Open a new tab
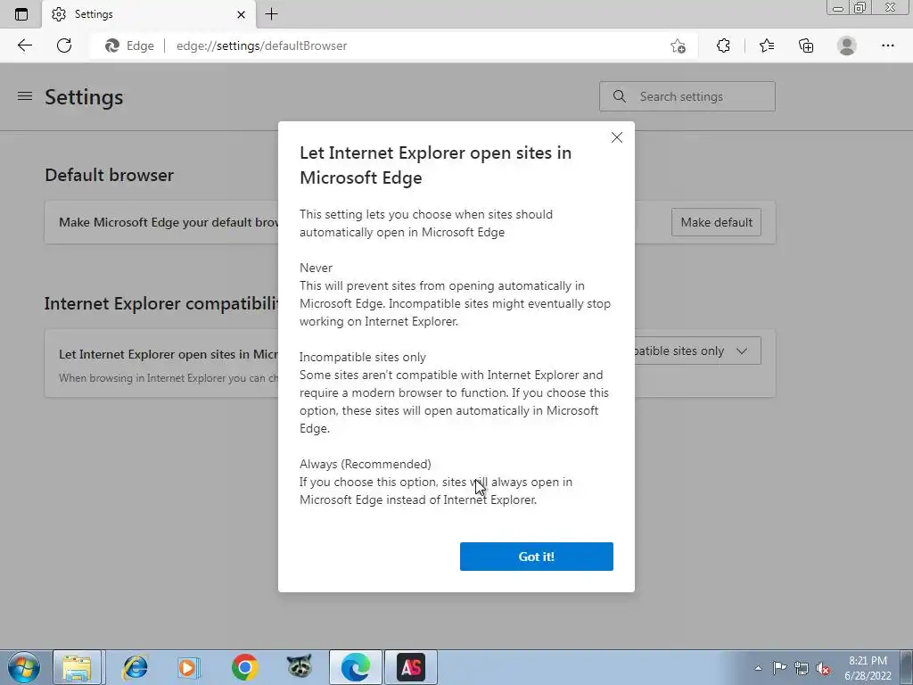The width and height of the screenshot is (913, 685). click(x=271, y=14)
